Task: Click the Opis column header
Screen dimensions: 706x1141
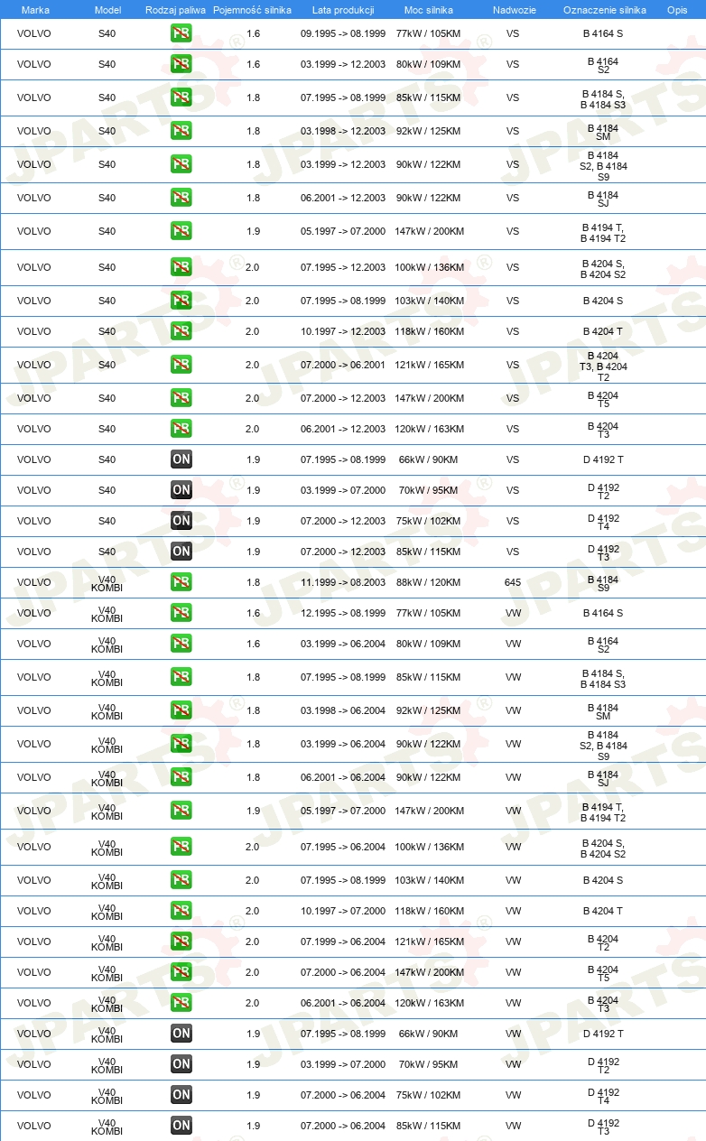Action: (677, 10)
